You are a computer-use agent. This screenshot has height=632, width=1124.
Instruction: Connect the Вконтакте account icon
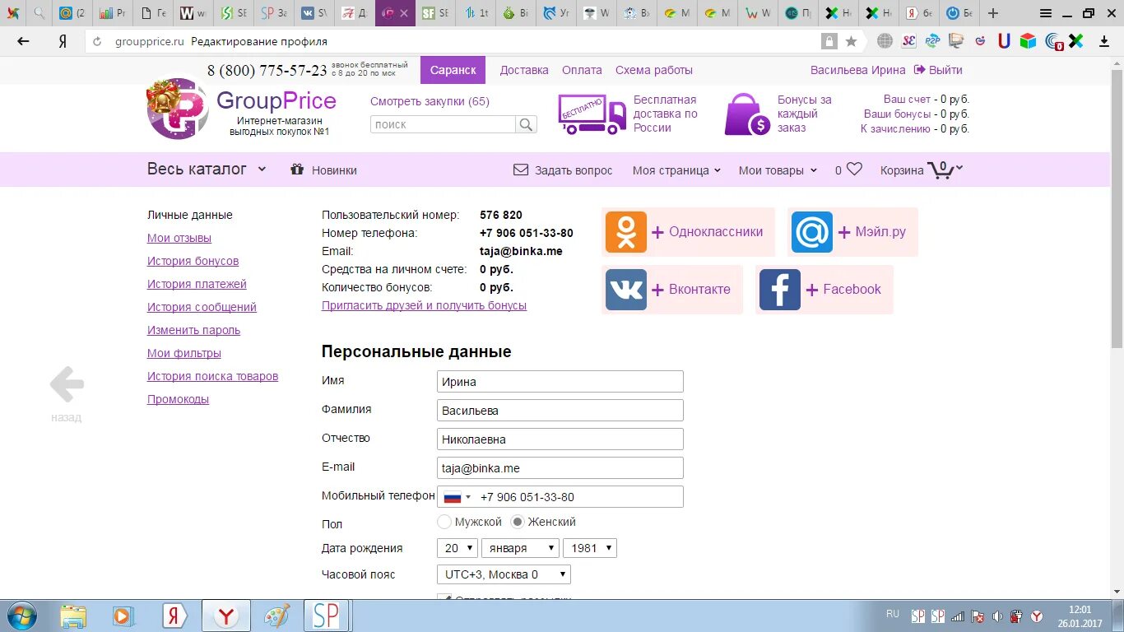click(x=626, y=289)
